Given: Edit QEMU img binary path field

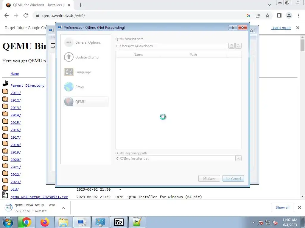Looking at the screenshot, I should (175, 159).
